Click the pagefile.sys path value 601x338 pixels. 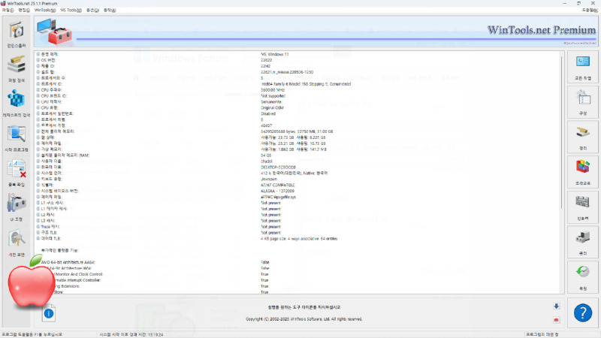click(x=278, y=197)
